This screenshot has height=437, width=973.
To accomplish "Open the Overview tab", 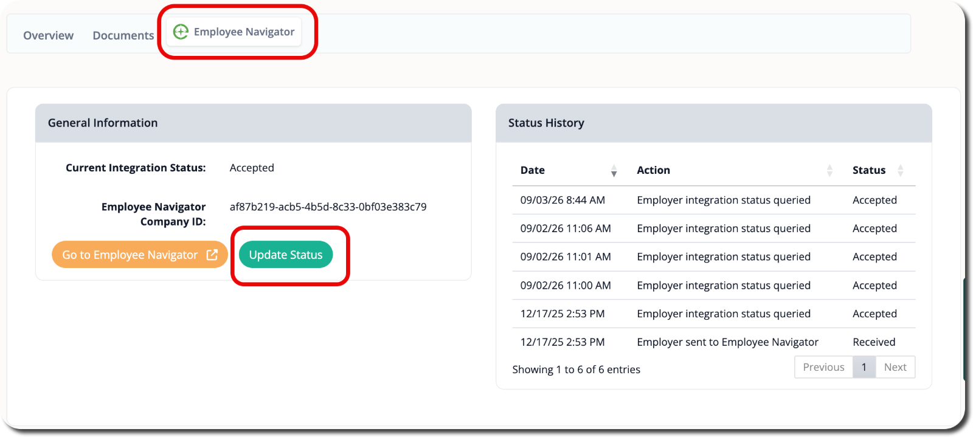I will (x=48, y=35).
